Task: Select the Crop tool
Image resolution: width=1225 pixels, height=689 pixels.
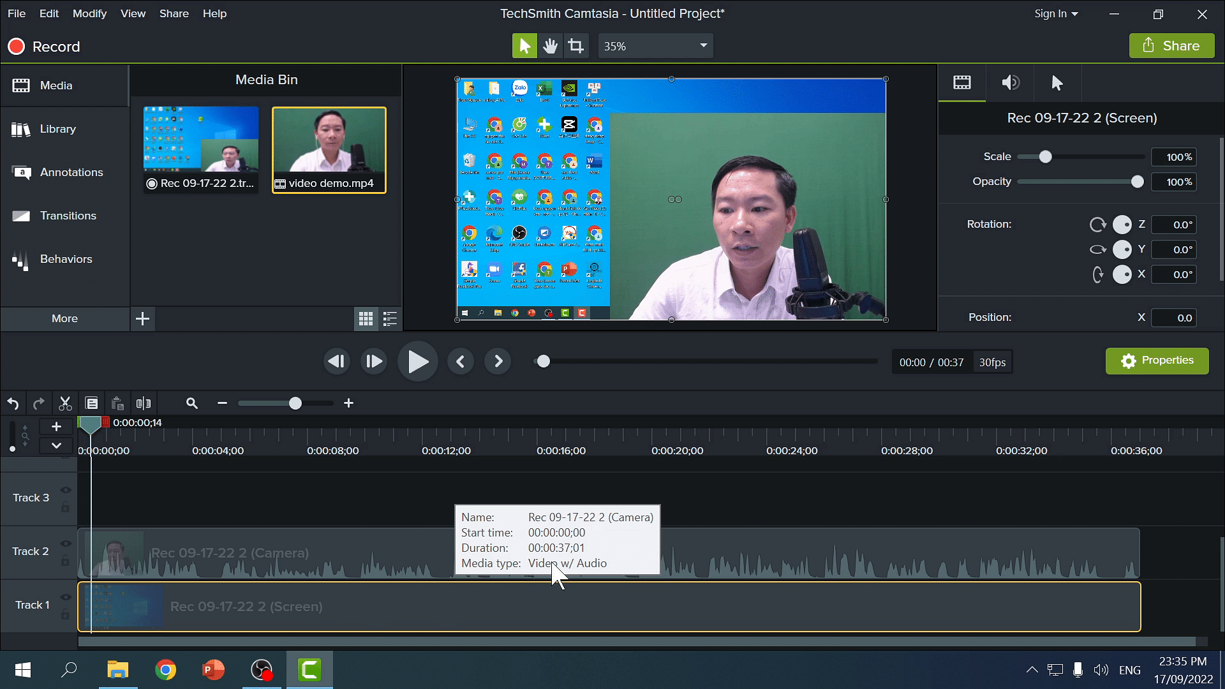Action: (575, 46)
